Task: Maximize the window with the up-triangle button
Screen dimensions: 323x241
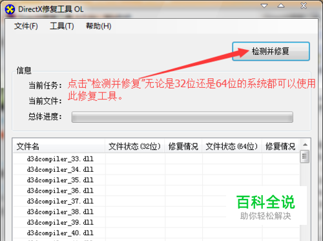Action: [x=281, y=6]
